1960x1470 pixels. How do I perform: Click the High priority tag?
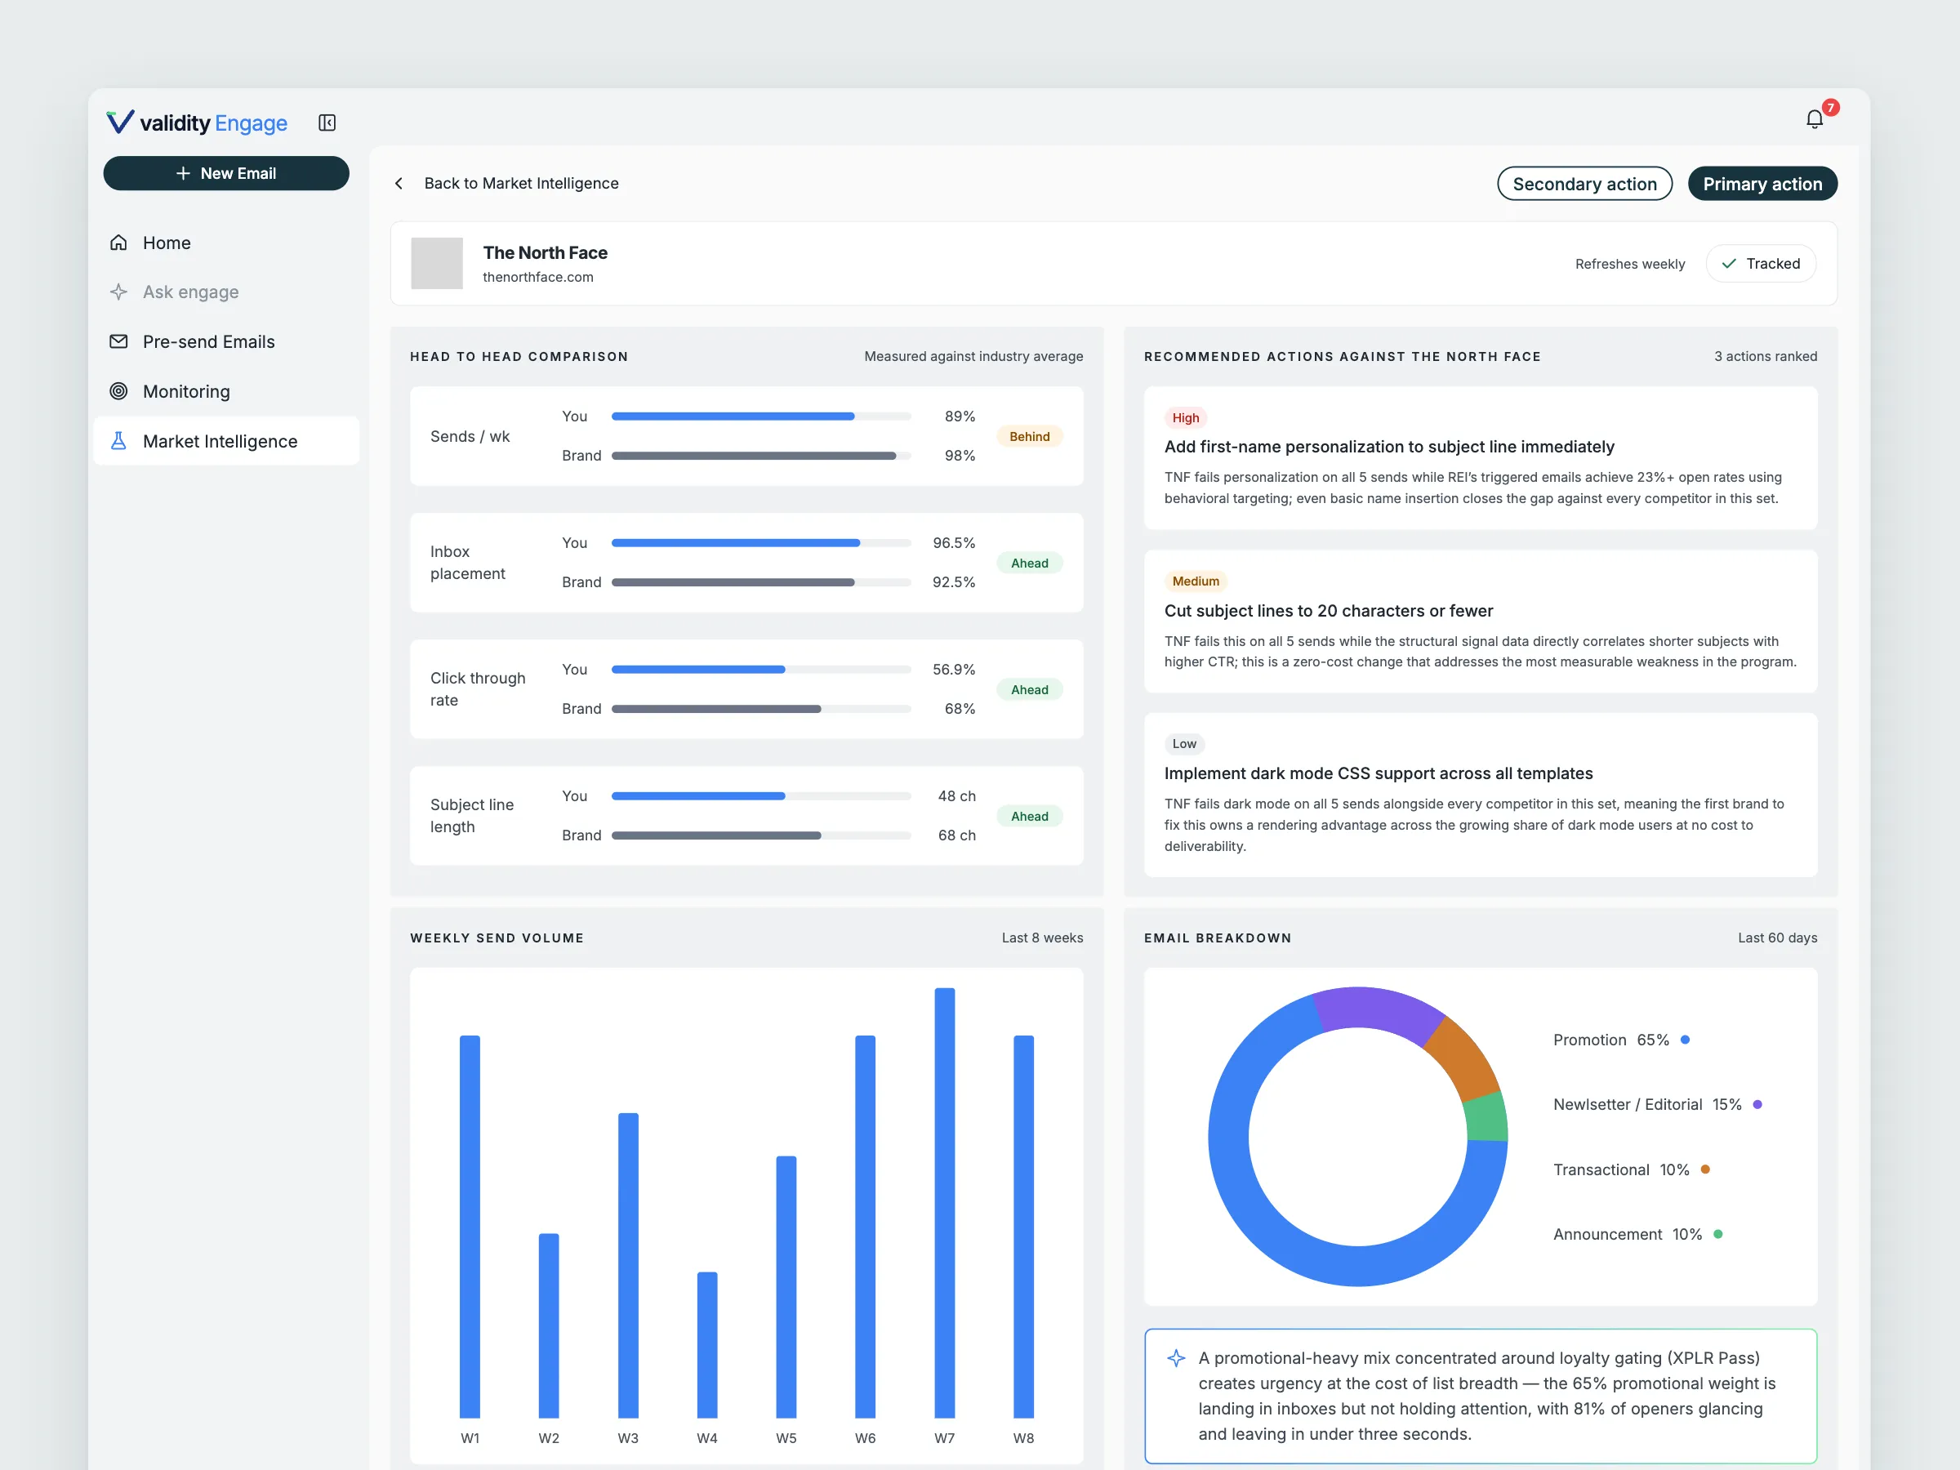tap(1185, 418)
